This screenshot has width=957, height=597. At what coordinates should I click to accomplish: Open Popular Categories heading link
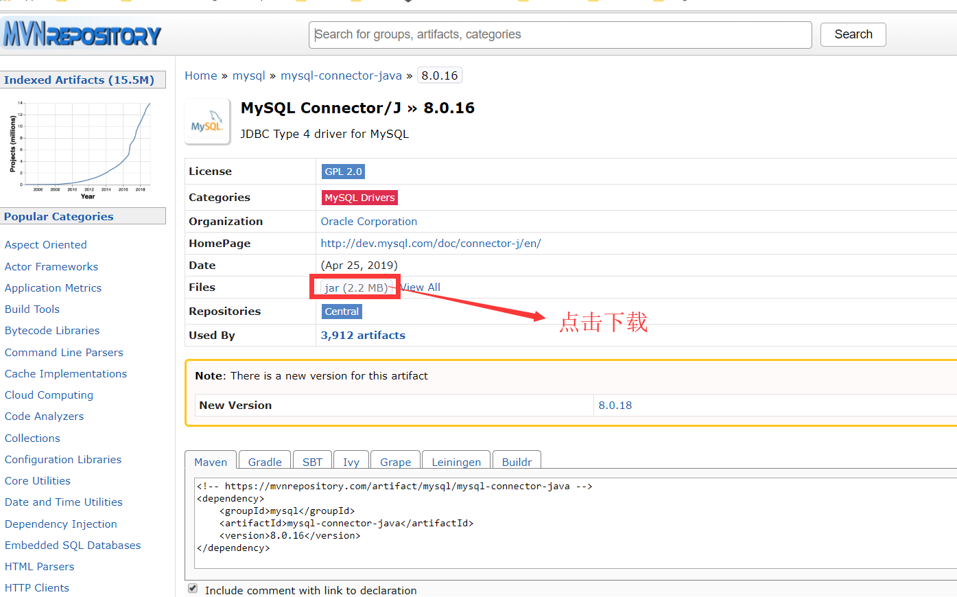(x=58, y=216)
